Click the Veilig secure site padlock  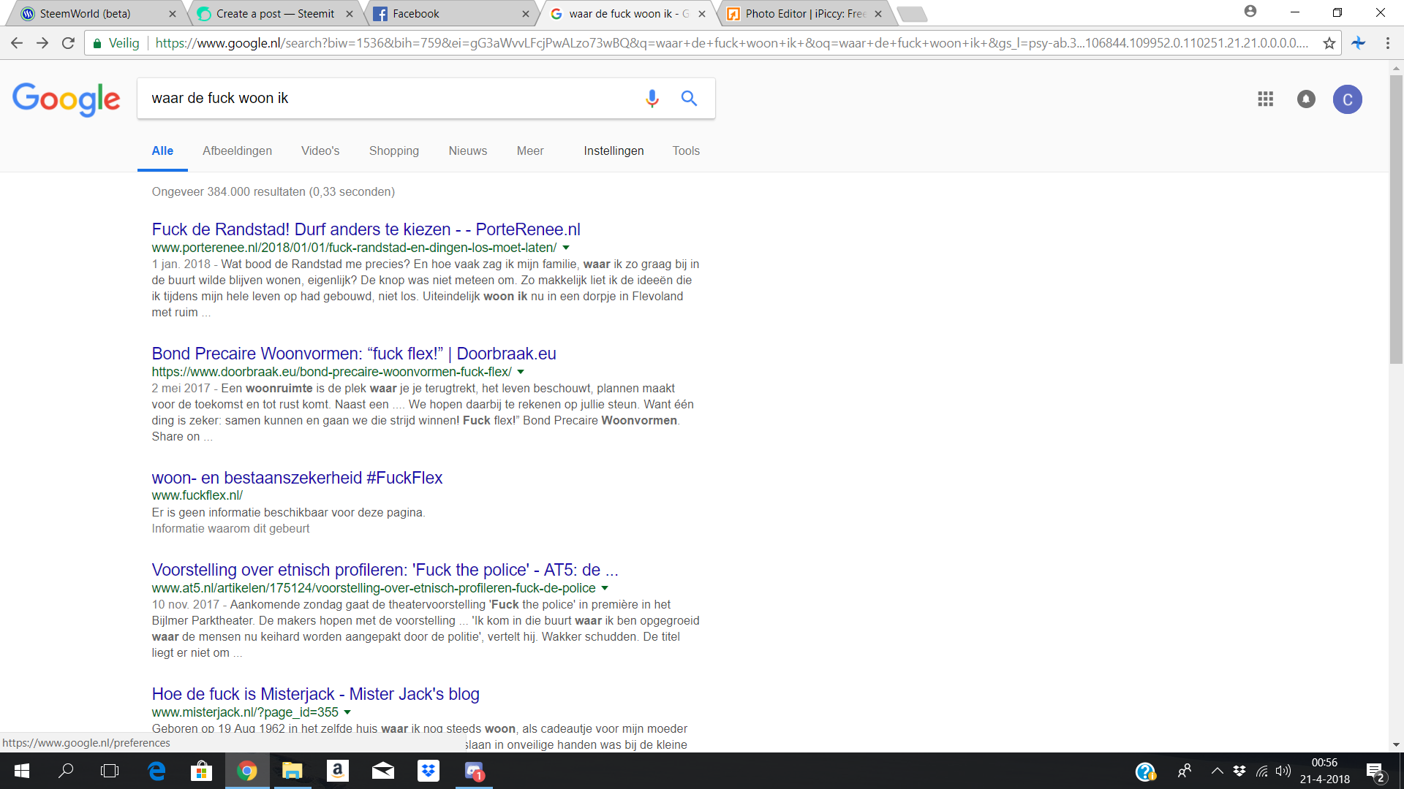coord(97,43)
